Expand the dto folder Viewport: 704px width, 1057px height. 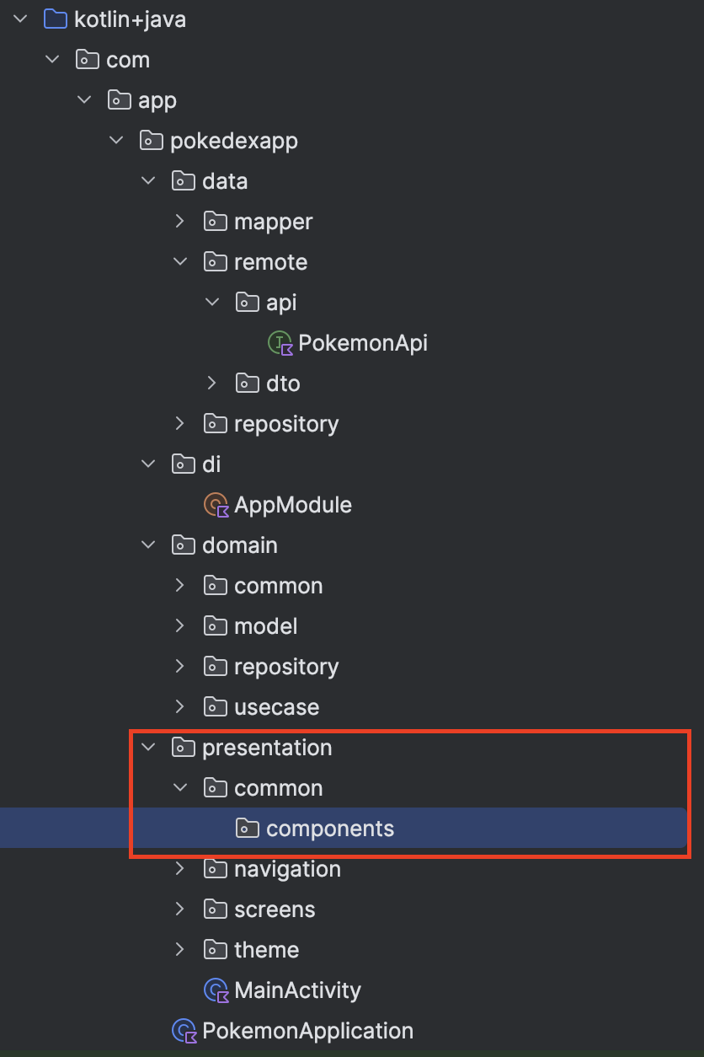click(211, 384)
